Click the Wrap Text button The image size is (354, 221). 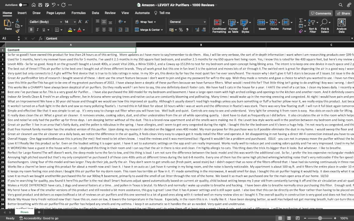(x=146, y=22)
